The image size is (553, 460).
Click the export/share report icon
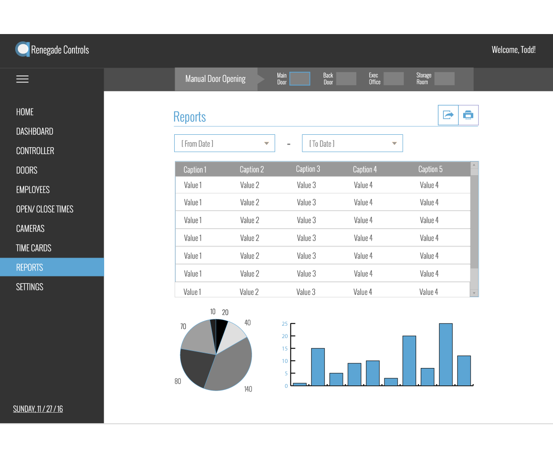[448, 115]
